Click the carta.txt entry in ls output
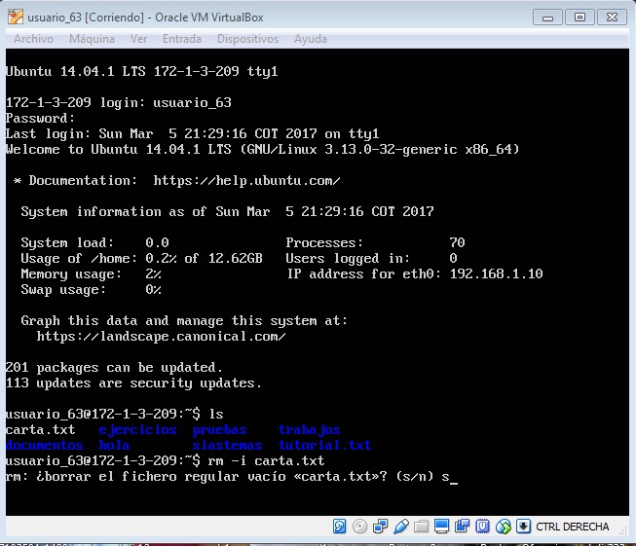 point(40,429)
